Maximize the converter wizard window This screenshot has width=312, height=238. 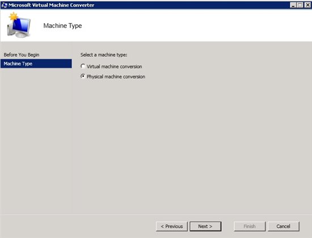point(300,5)
